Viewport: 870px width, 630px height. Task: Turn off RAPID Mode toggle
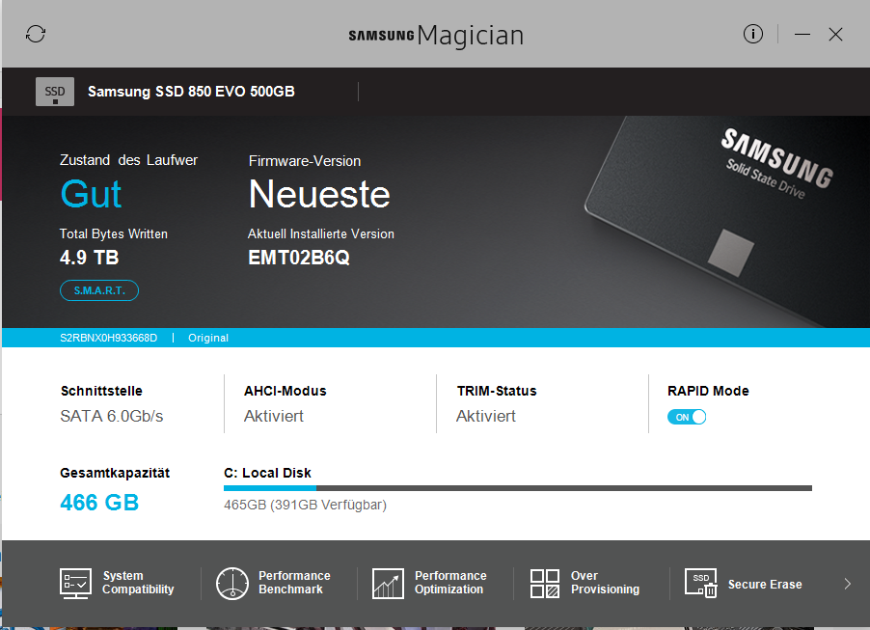tap(687, 417)
